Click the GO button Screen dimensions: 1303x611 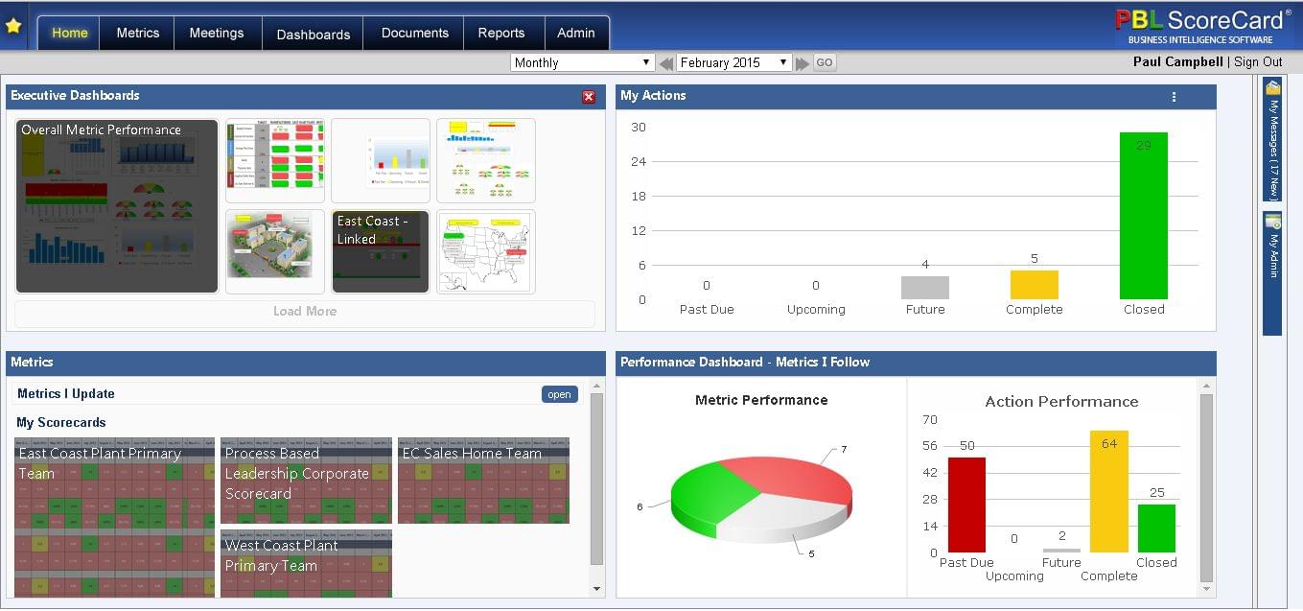tap(823, 61)
